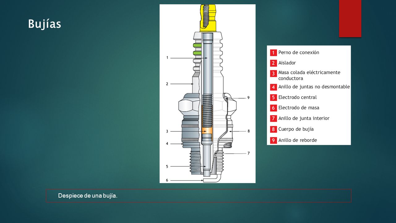Click diagram callout number 7 on the diagram's right
The height and width of the screenshot is (223, 396).
coord(248,153)
